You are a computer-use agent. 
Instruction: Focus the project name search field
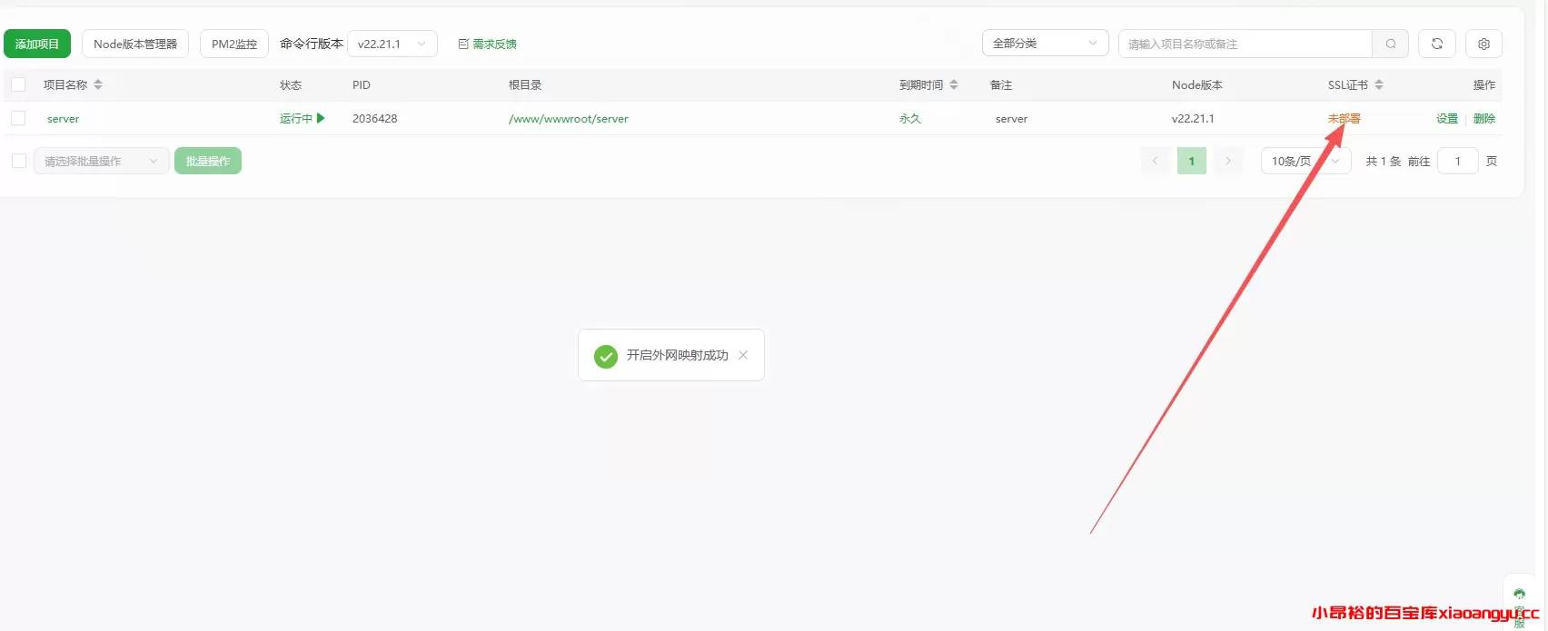click(1245, 44)
